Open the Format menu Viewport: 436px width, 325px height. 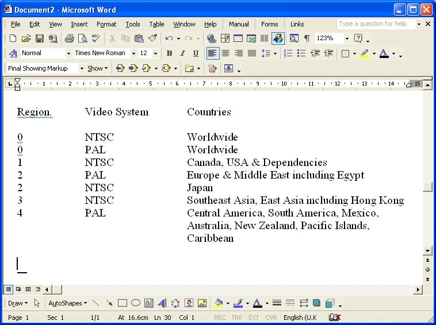click(106, 24)
